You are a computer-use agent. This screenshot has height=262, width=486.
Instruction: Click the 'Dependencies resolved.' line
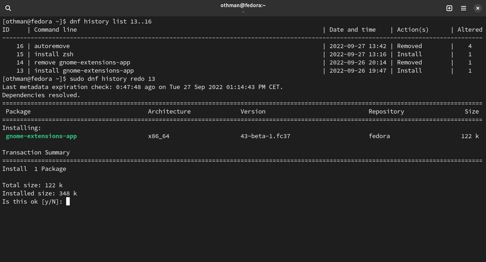click(41, 95)
